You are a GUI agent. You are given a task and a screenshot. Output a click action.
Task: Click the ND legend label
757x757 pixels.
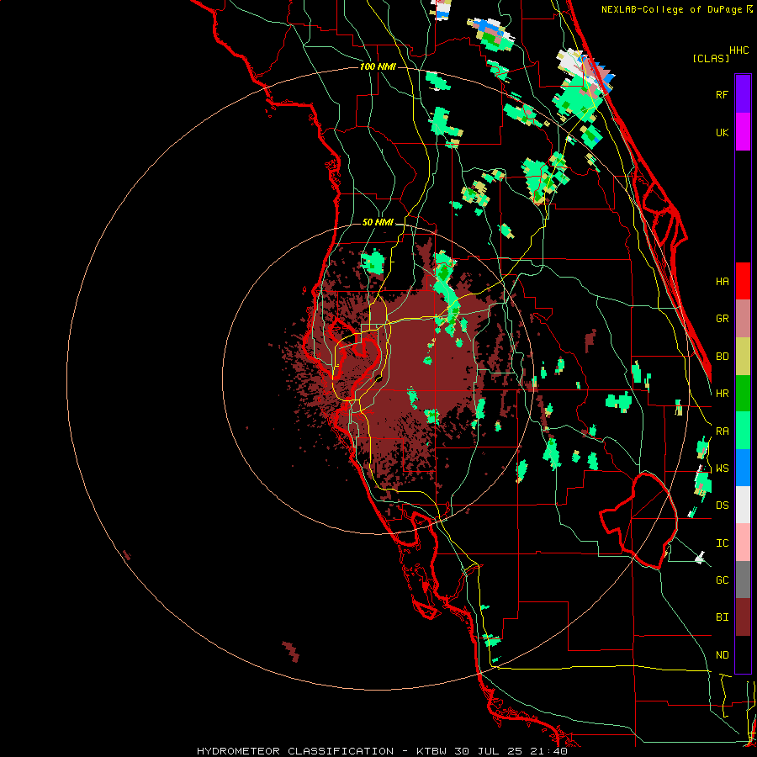tap(722, 655)
